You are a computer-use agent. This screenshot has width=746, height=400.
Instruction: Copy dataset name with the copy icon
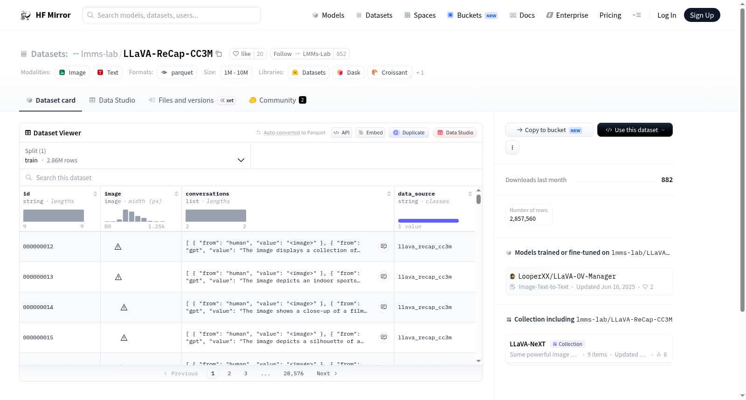[x=219, y=54]
